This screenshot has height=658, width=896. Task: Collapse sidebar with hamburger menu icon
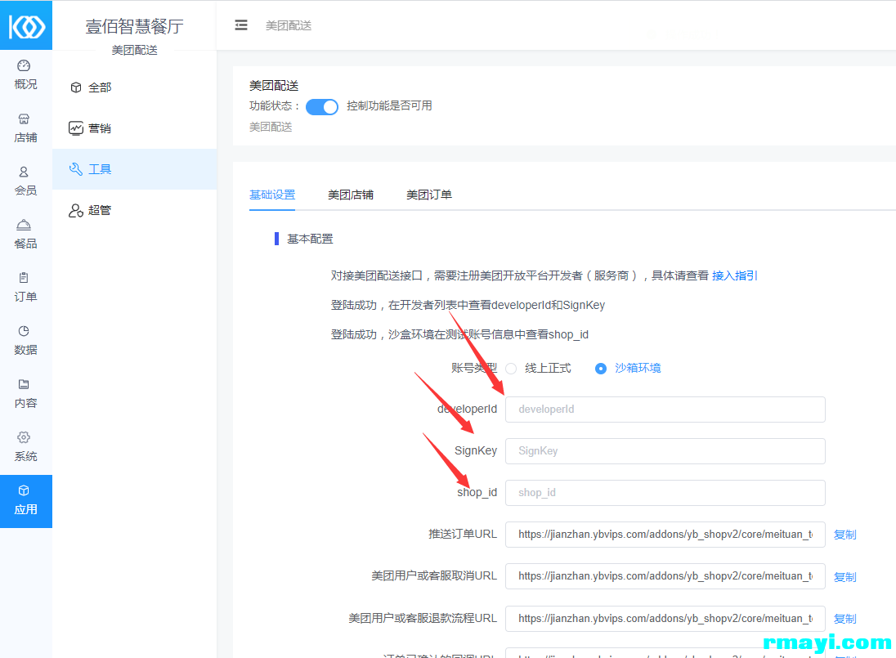[x=241, y=25]
